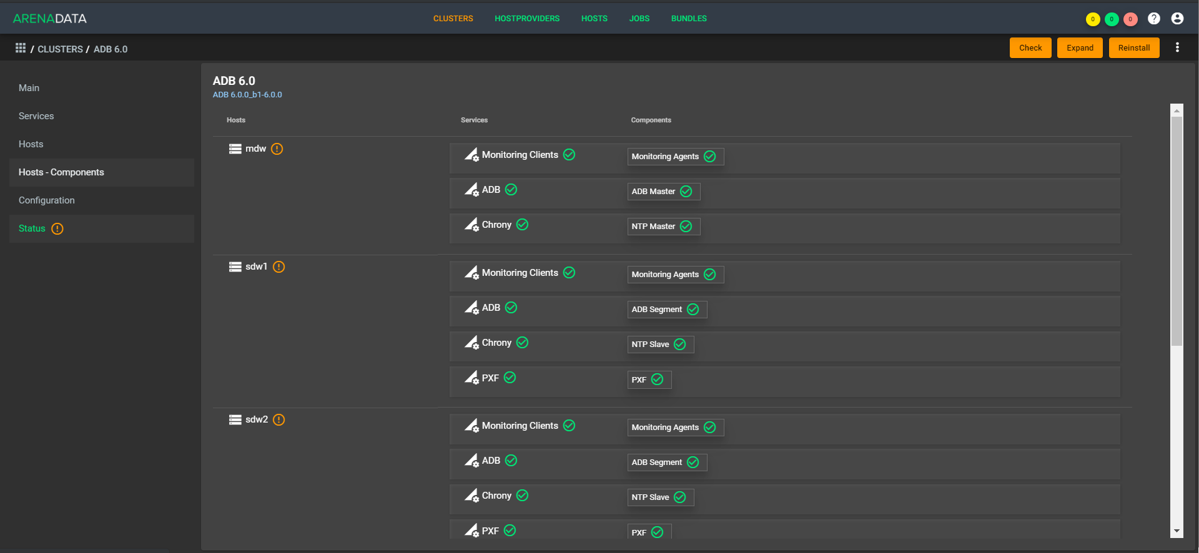Open the user account profile icon

click(1177, 19)
